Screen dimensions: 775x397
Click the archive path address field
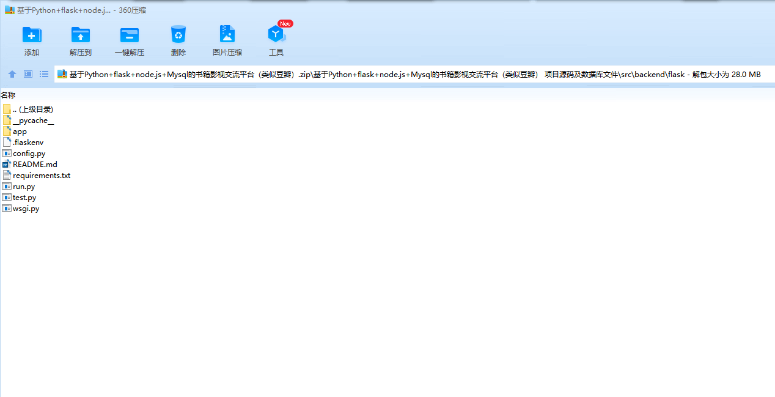point(414,75)
